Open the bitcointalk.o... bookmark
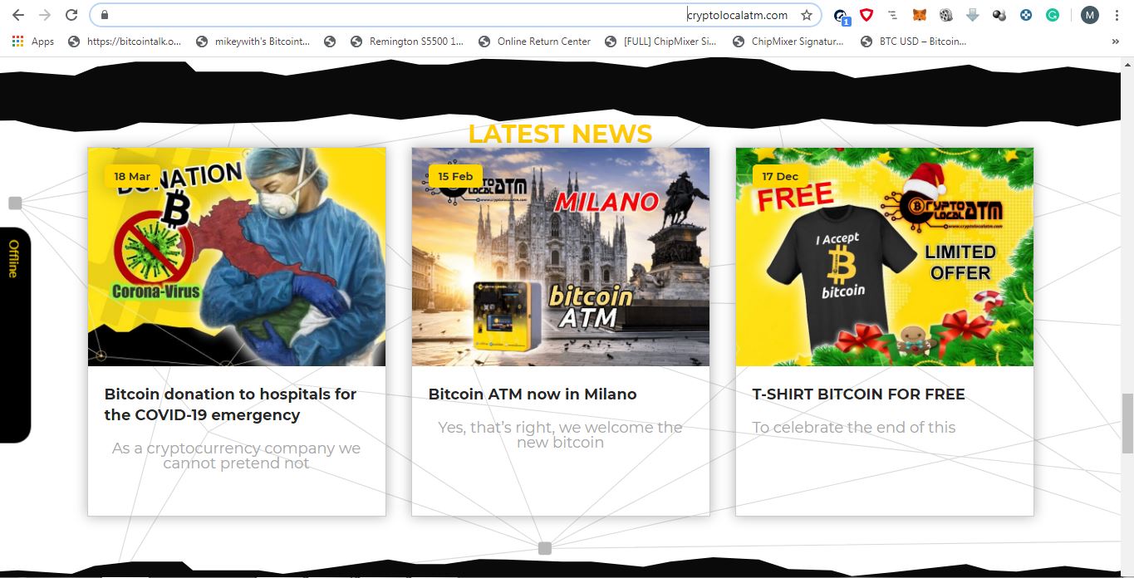This screenshot has width=1134, height=578. [x=124, y=41]
